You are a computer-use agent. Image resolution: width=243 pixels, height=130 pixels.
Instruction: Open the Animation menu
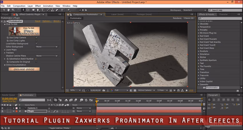[x=48, y=6]
